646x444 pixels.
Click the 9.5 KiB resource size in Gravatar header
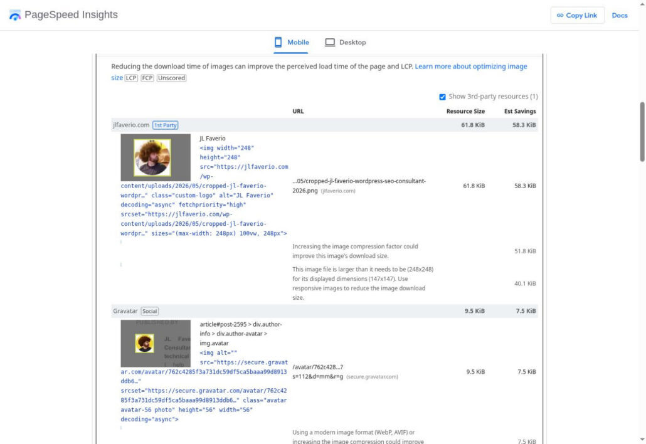[475, 311]
